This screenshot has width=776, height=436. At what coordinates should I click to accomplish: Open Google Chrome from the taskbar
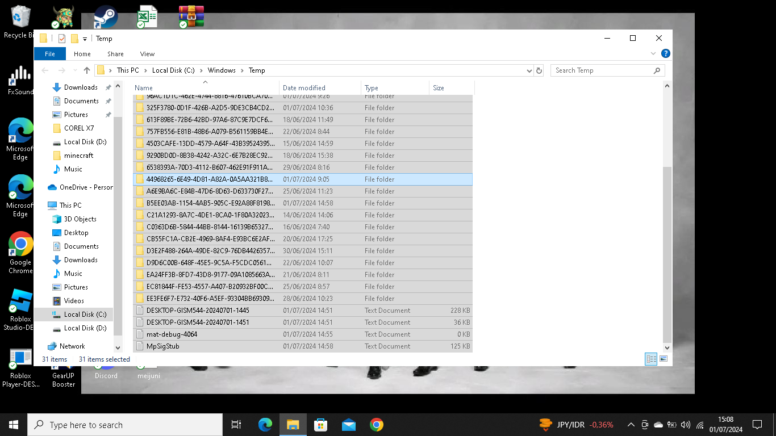[376, 425]
